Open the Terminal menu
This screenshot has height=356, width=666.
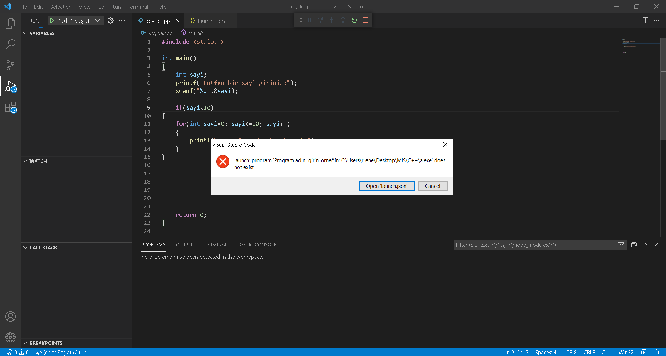point(138,7)
